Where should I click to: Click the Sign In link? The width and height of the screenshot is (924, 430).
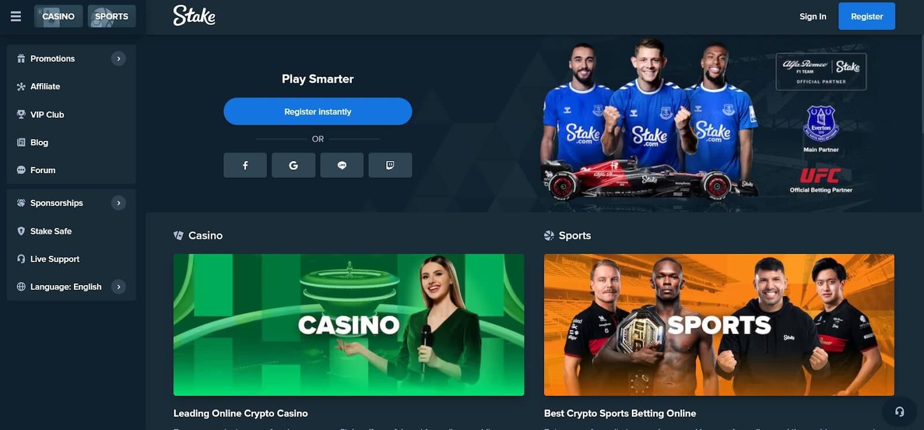(813, 16)
